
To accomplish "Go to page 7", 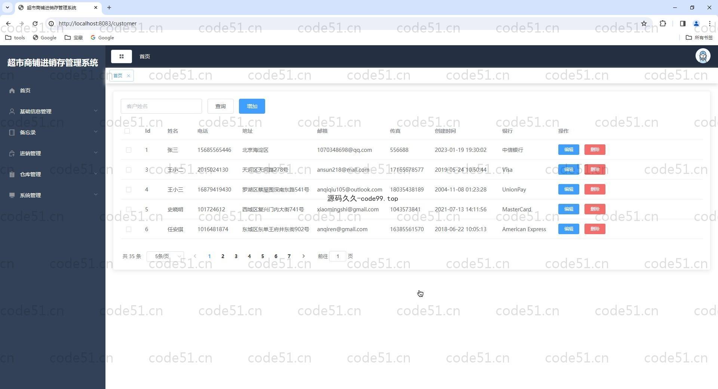I will click(289, 256).
